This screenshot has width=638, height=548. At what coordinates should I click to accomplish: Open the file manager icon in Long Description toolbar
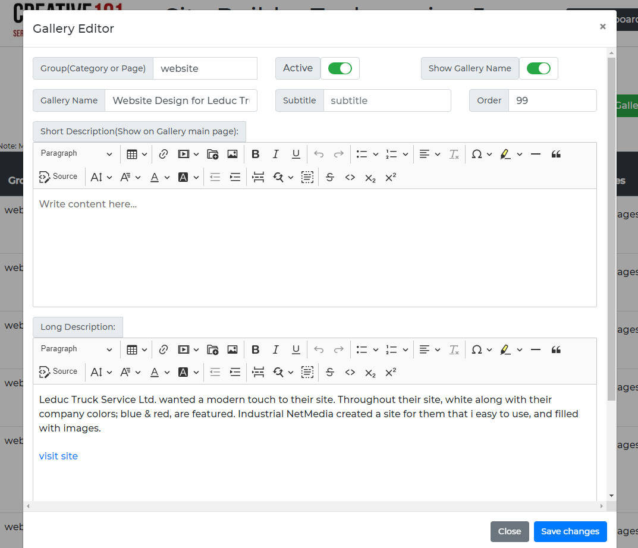(212, 349)
